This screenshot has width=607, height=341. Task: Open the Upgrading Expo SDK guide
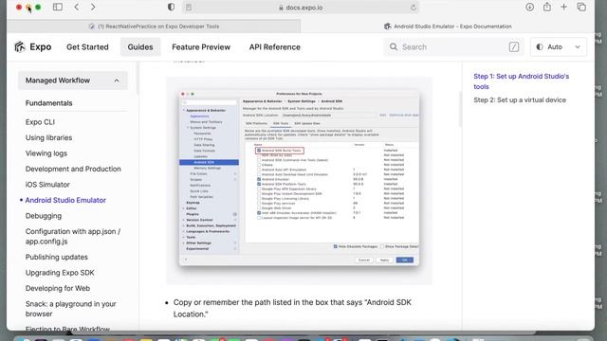pyautogui.click(x=60, y=273)
